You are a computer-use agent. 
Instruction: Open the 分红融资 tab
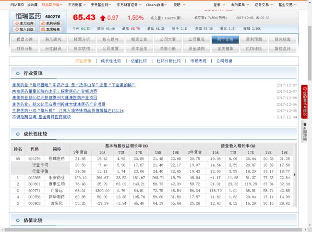point(53,49)
